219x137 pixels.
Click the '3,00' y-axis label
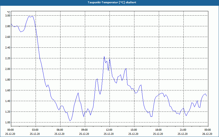pyautogui.click(x=8, y=16)
